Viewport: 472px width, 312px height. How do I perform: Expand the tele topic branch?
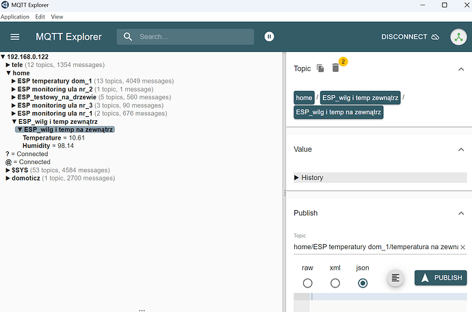(8, 65)
